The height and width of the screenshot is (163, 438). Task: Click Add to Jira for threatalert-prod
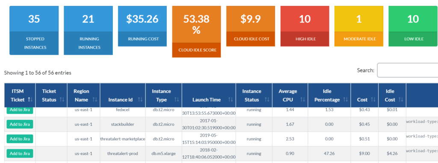point(20,153)
